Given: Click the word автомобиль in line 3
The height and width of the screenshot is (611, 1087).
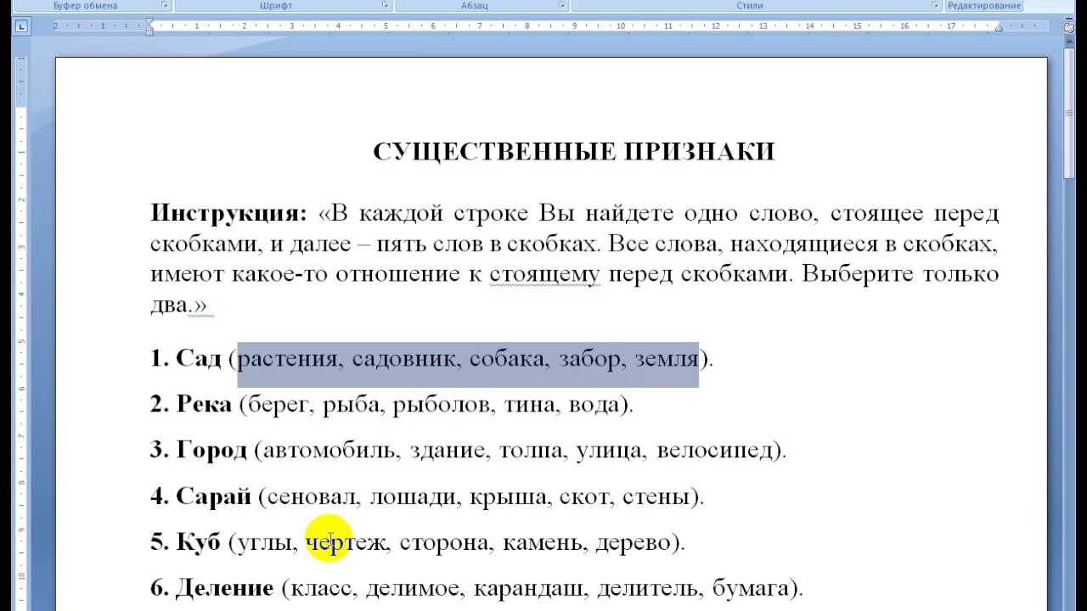Looking at the screenshot, I should point(329,450).
